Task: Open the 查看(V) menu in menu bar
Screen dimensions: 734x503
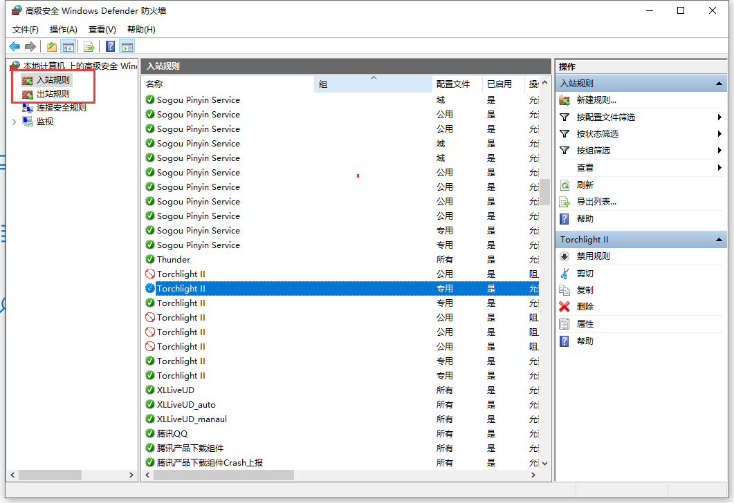Action: [102, 30]
